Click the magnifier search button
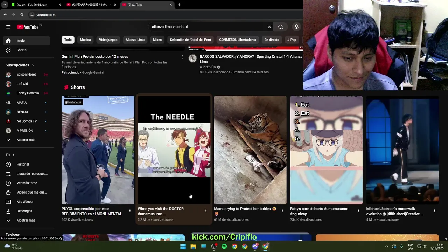Image resolution: width=448 pixels, height=252 pixels. [x=281, y=27]
